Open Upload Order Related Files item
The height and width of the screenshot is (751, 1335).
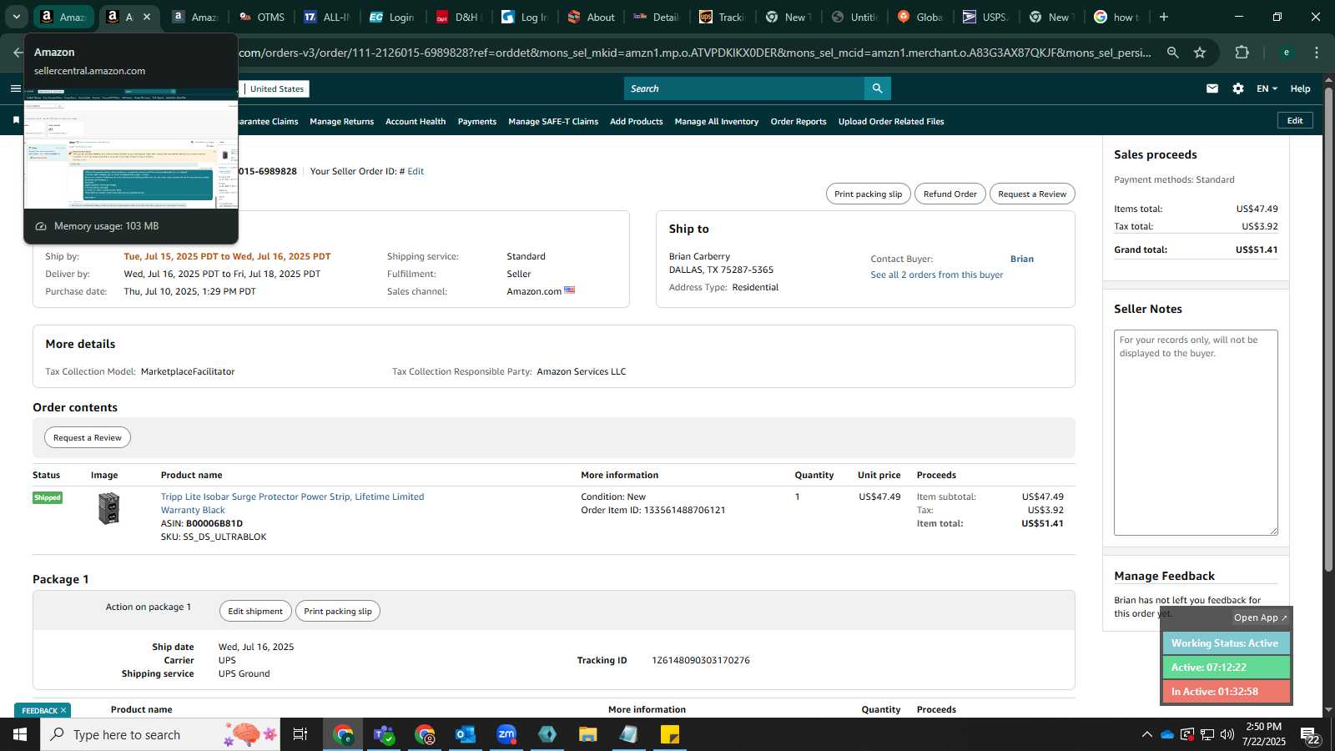point(891,121)
